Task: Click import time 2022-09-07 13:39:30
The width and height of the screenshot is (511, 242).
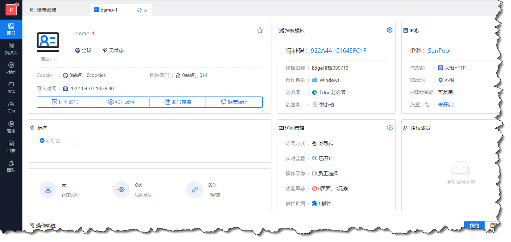Action: point(91,88)
